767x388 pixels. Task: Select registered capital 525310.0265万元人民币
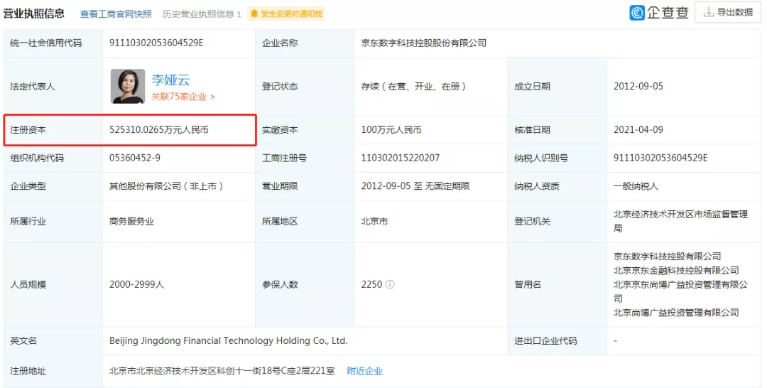159,129
